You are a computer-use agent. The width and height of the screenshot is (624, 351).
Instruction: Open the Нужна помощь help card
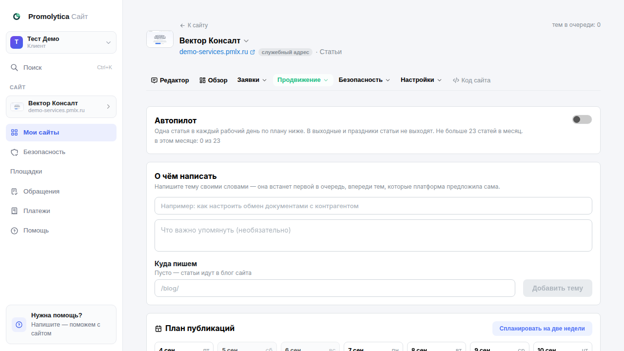[61, 325]
